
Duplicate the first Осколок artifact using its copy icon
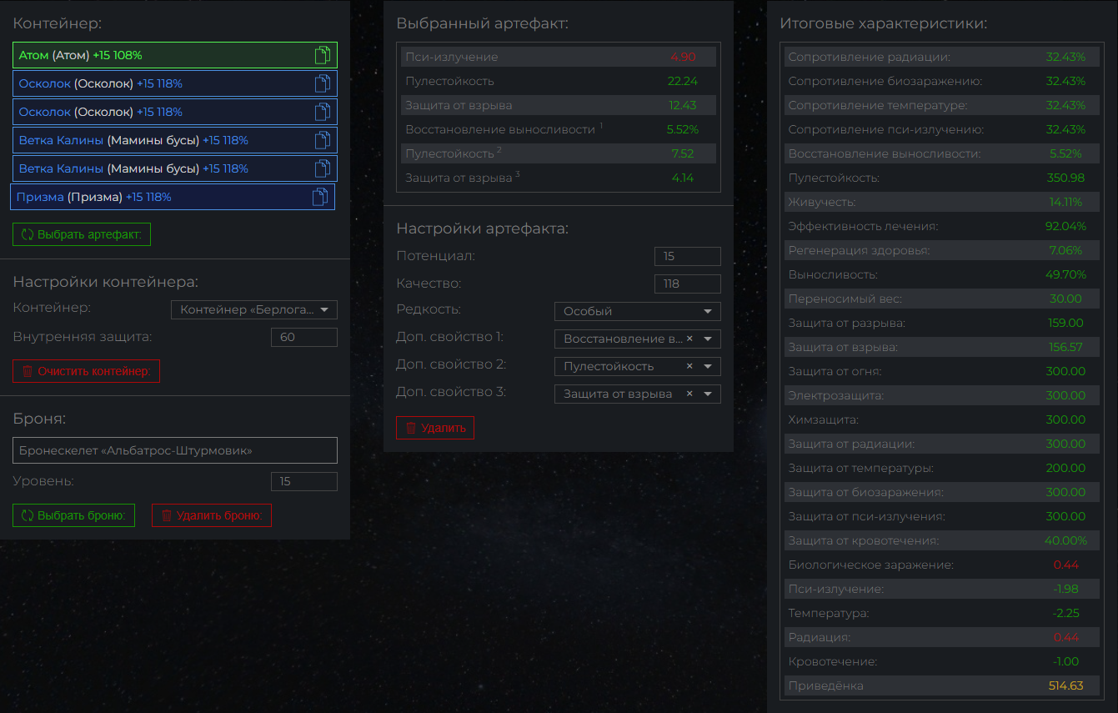pyautogui.click(x=323, y=83)
